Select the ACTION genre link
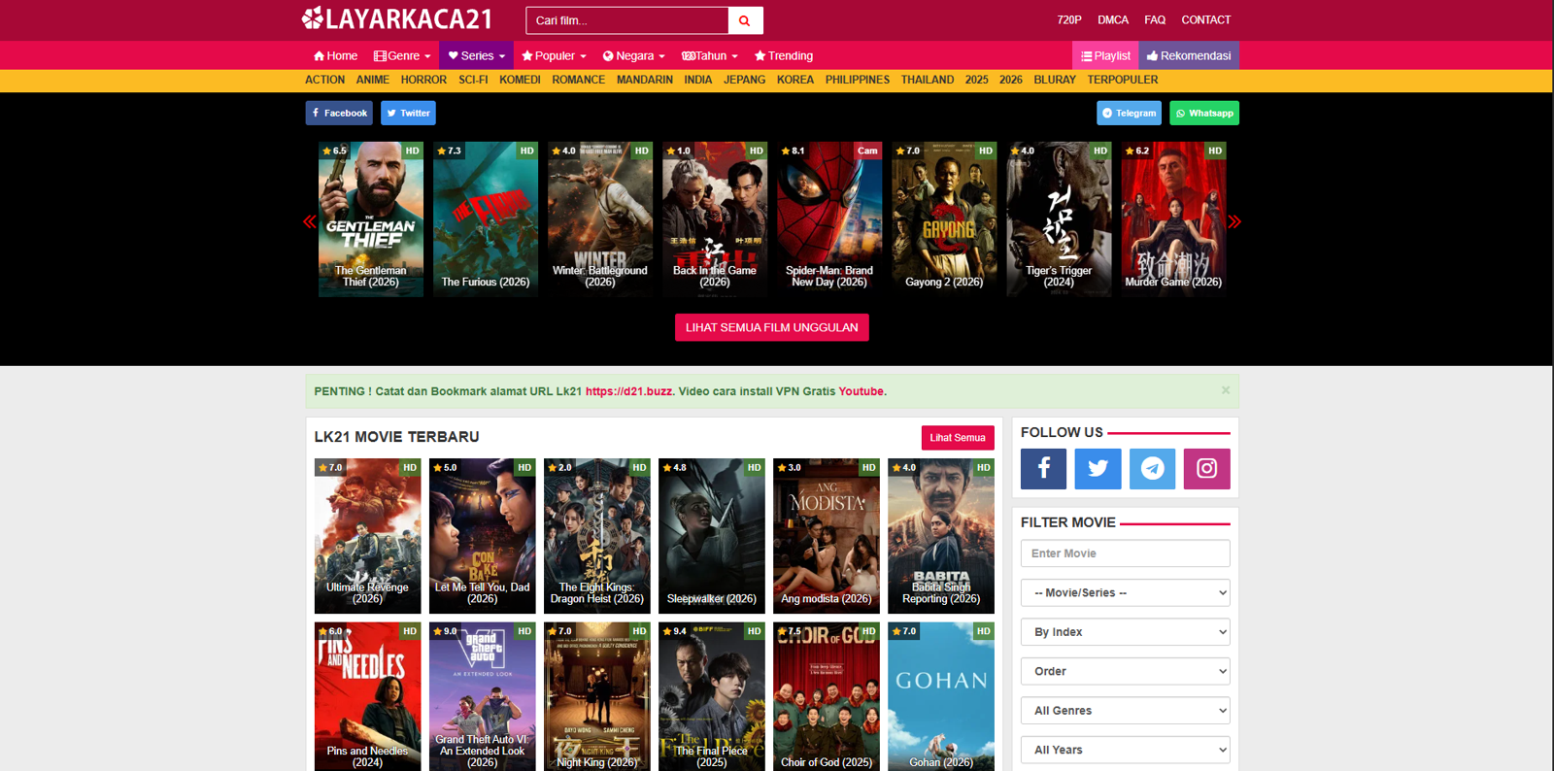Screen dimensions: 1554x771 324,80
